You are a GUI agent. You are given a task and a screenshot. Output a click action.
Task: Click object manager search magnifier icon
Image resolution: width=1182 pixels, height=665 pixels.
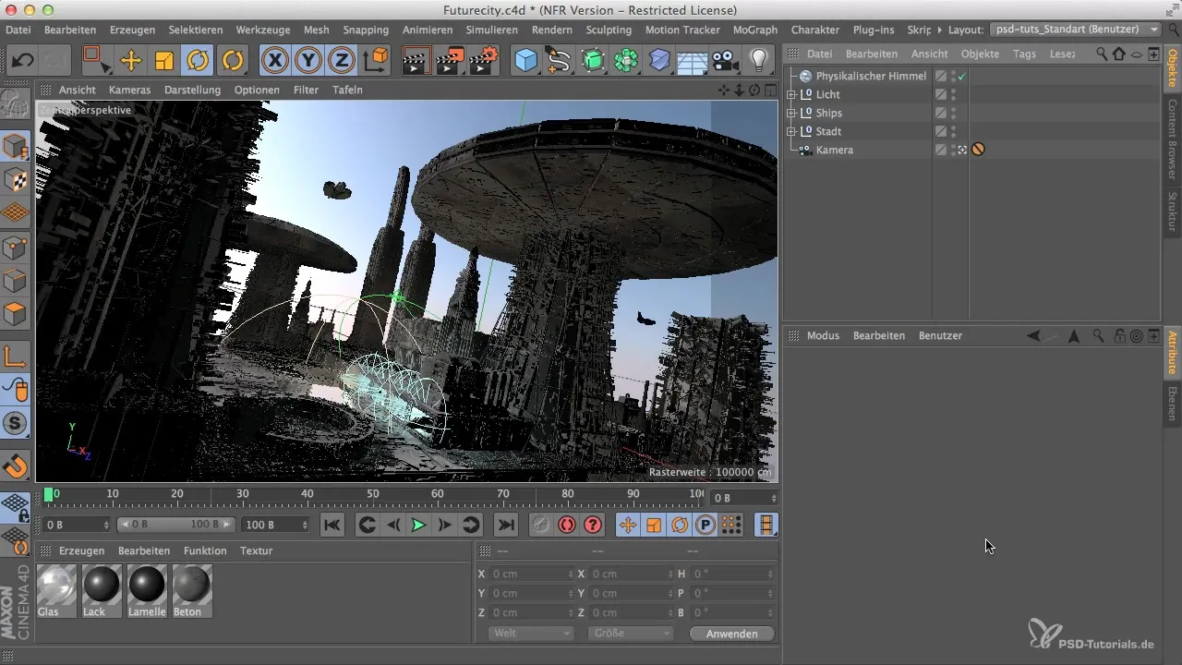[x=1102, y=54]
